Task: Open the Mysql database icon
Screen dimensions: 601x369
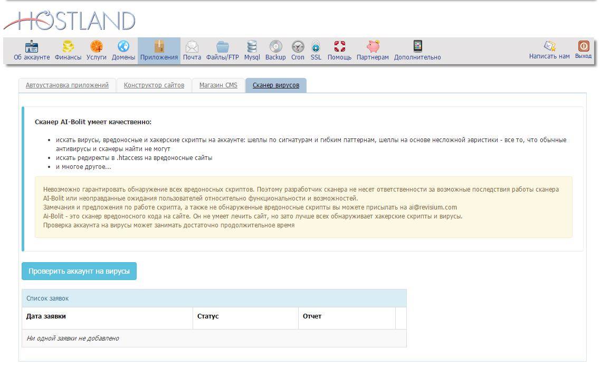Action: coord(252,47)
